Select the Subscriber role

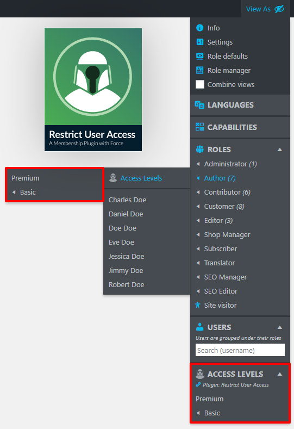[221, 248]
